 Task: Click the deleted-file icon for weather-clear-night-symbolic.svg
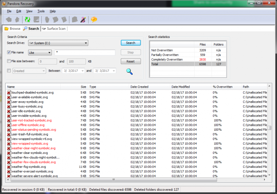(9, 148)
